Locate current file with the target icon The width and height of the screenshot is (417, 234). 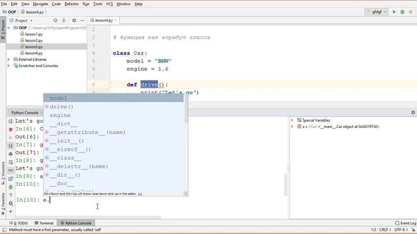55,20
